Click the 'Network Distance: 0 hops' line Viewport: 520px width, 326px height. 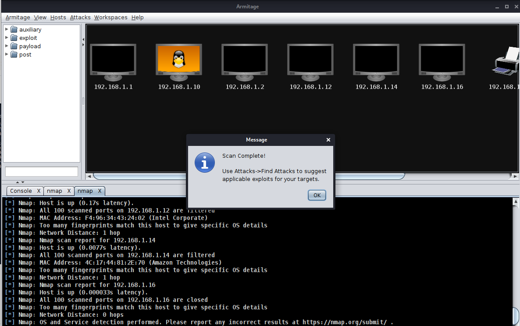[64, 315]
